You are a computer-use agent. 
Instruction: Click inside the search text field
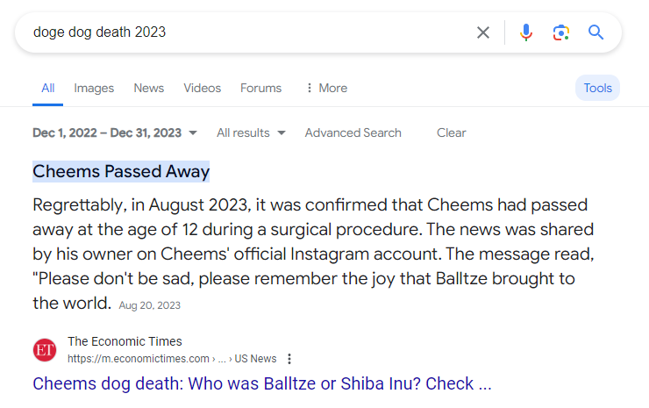click(x=246, y=32)
